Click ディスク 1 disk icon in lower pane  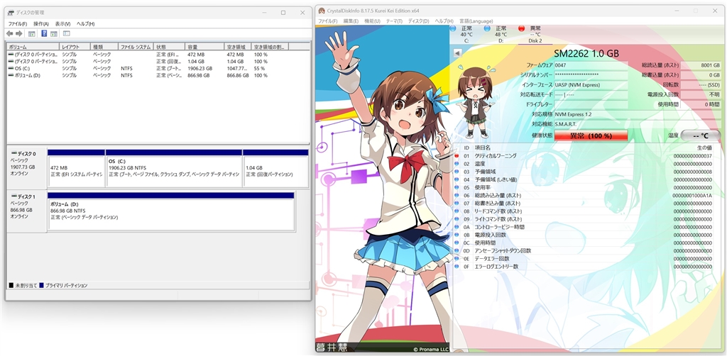pyautogui.click(x=13, y=196)
